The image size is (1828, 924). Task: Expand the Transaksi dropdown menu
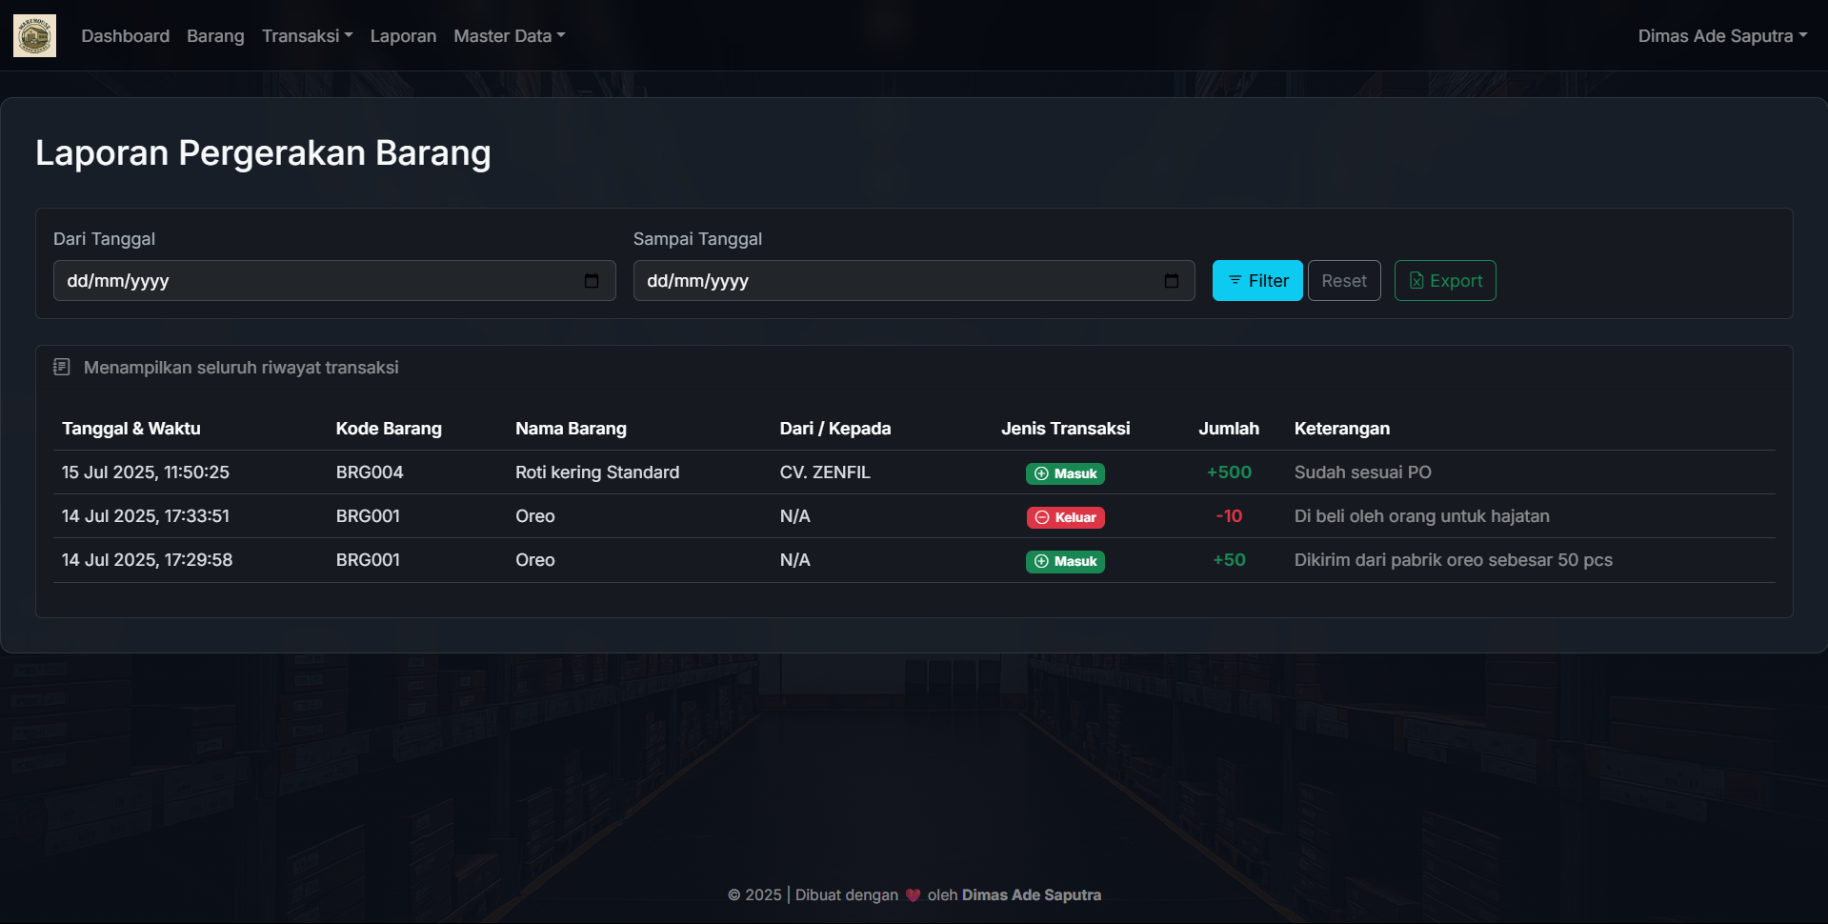307,36
